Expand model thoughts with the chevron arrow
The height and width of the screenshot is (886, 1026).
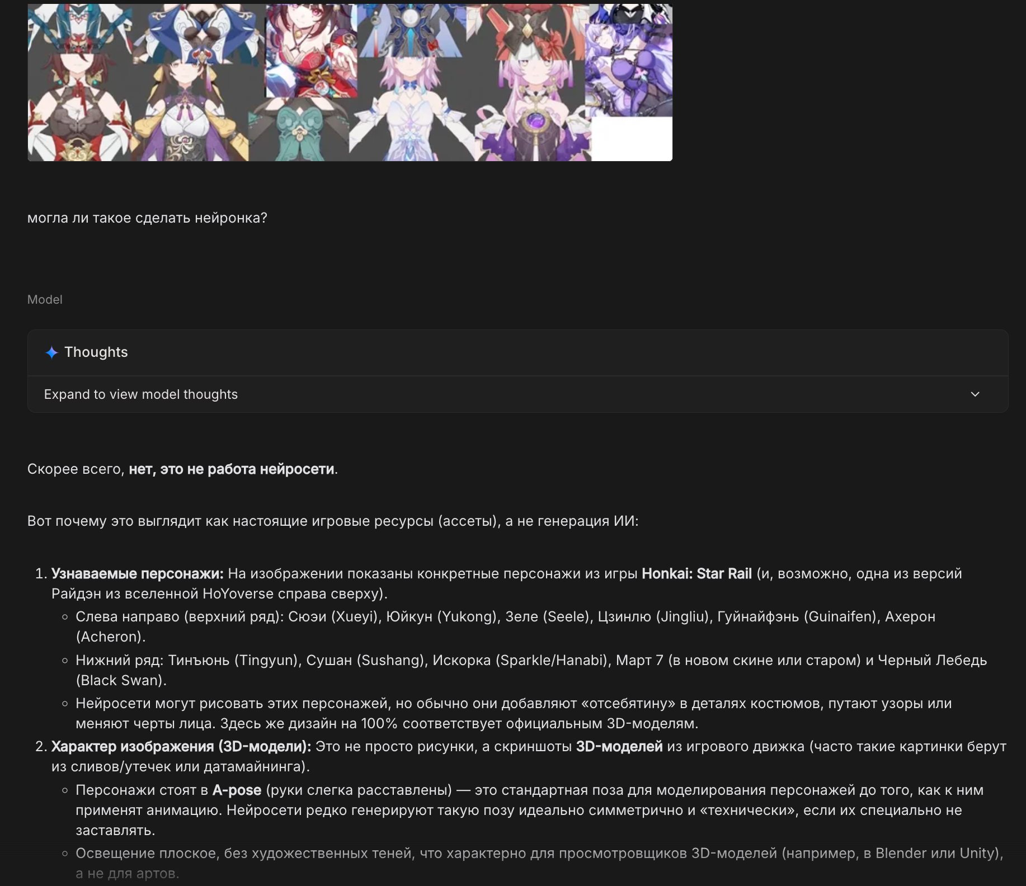[975, 394]
